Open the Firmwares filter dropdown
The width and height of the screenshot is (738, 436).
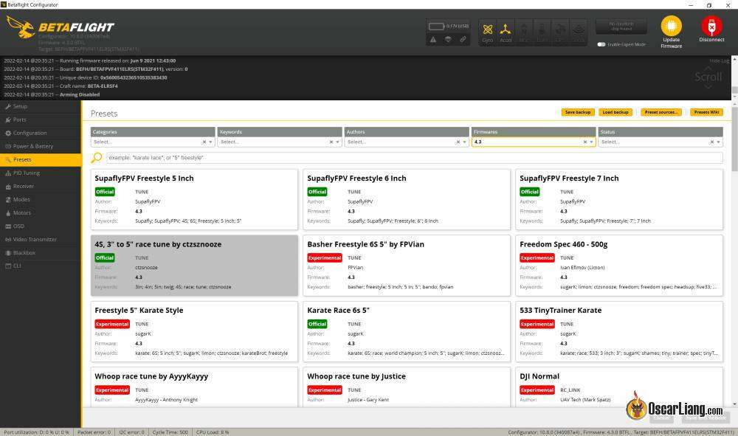tap(534, 142)
